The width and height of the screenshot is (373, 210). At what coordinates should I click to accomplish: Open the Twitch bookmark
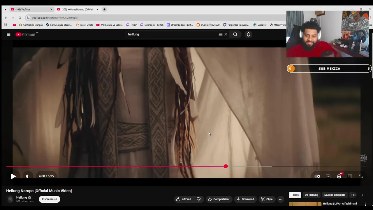132,25
